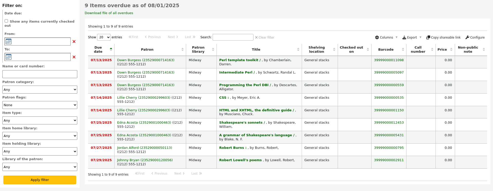The height and width of the screenshot is (191, 493).
Task: Click top pagination First button
Action: pyautogui.click(x=134, y=37)
